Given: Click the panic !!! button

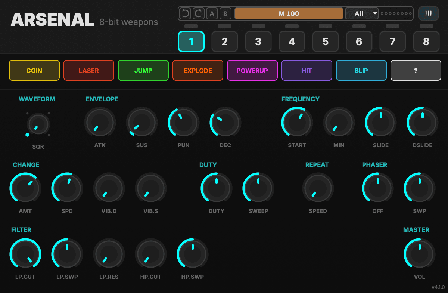Looking at the screenshot, I should [x=429, y=13].
